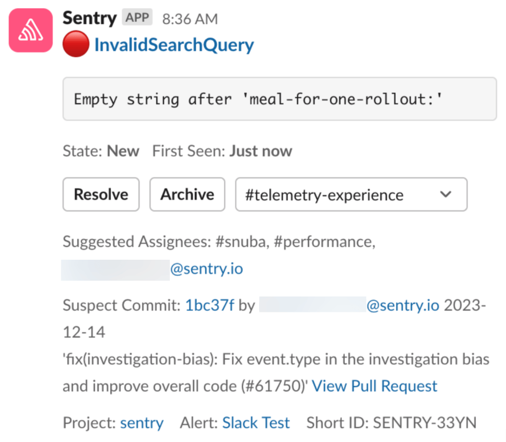The image size is (506, 442).
Task: Click the State: New label
Action: pyautogui.click(x=101, y=151)
